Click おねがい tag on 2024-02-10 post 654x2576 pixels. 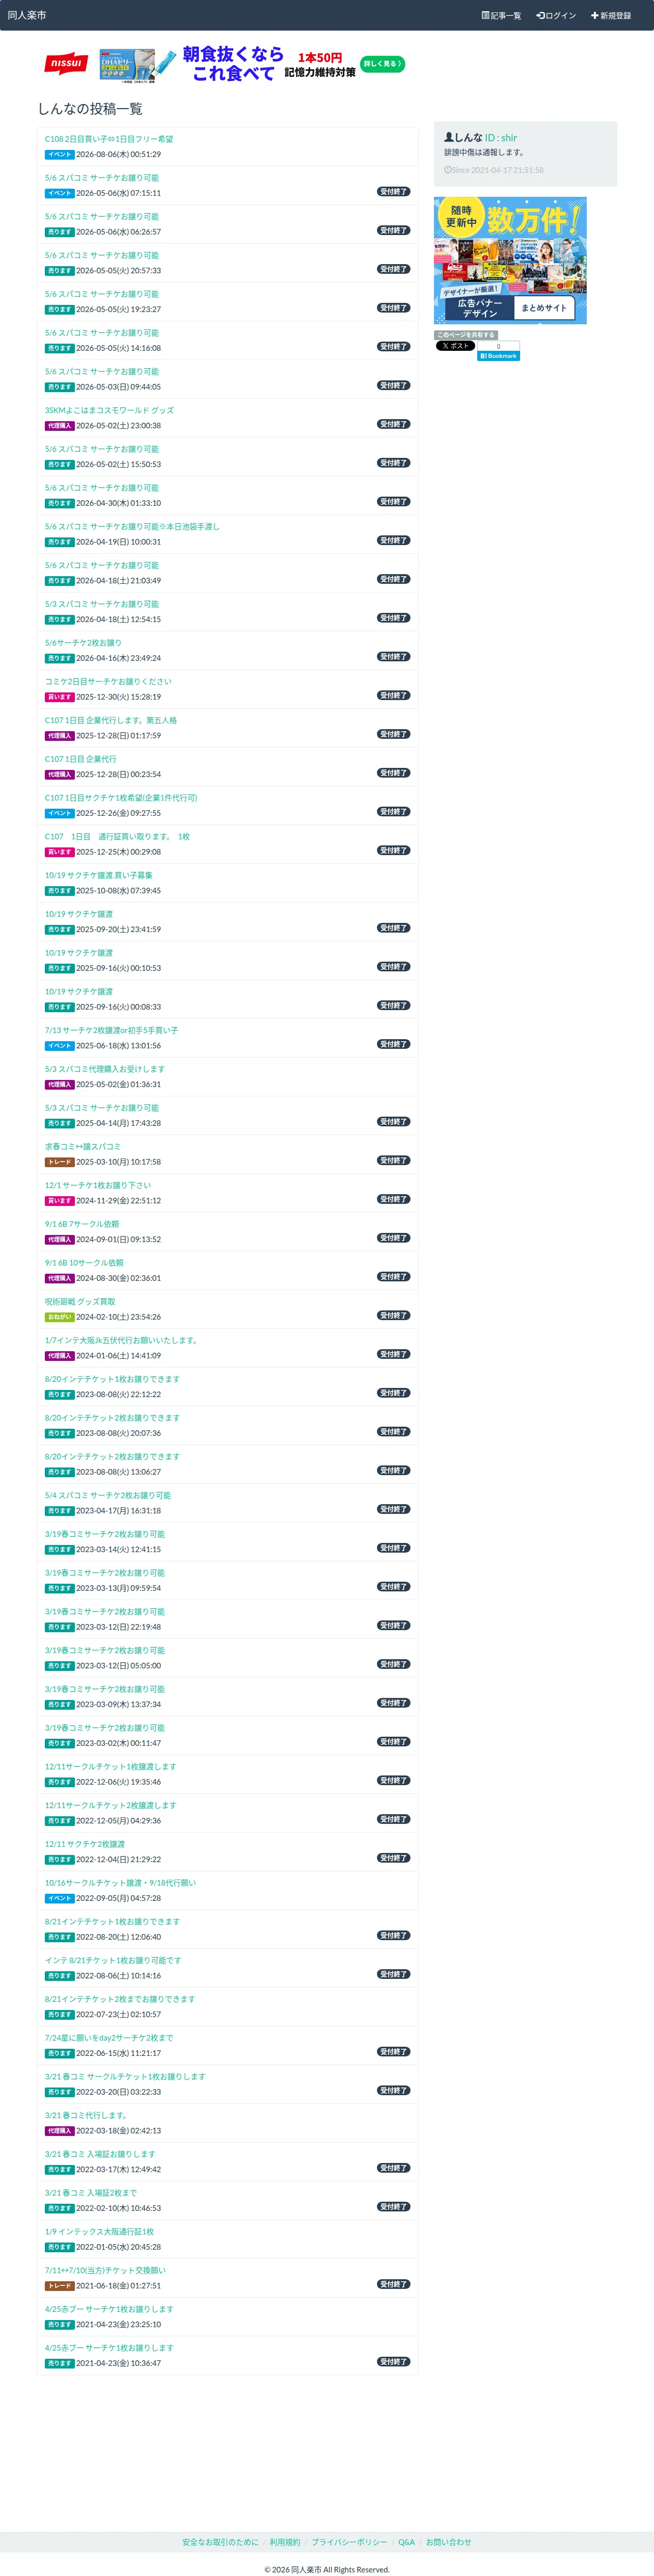(59, 1317)
